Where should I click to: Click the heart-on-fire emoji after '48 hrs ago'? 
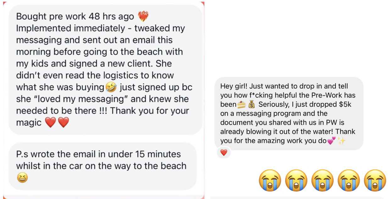[x=143, y=16]
